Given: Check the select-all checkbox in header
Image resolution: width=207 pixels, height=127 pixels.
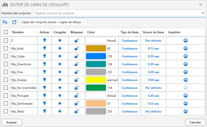Looking at the screenshot, I should click(6, 32).
